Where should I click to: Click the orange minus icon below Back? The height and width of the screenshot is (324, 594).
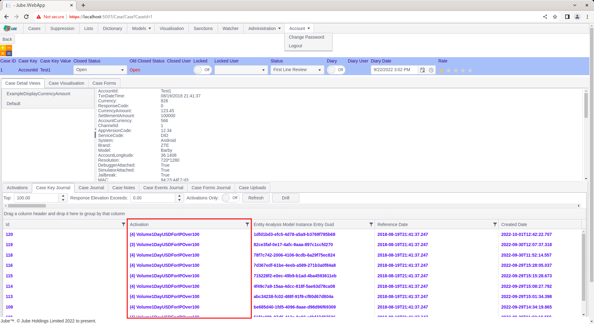pos(9,48)
